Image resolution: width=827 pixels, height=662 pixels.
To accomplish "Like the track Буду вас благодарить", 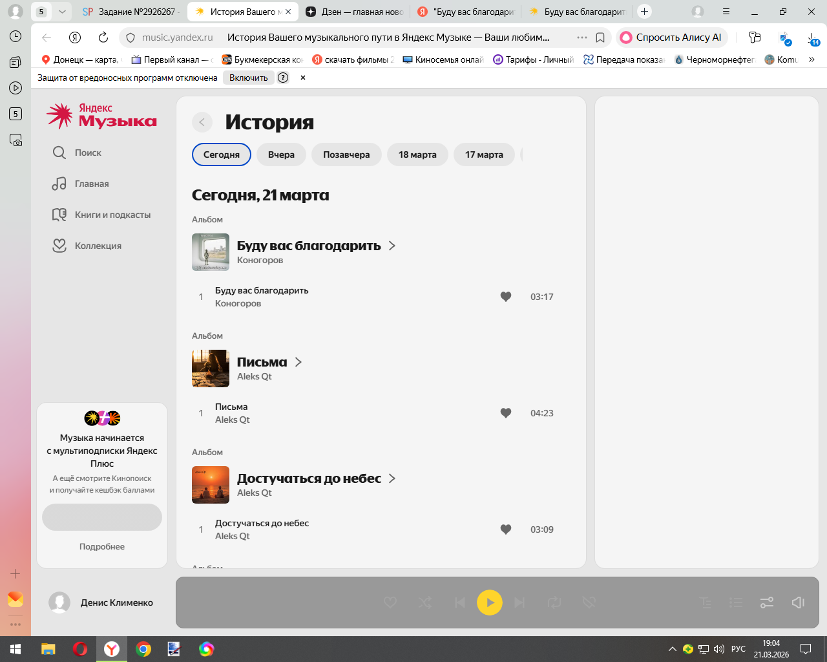I will pos(506,297).
